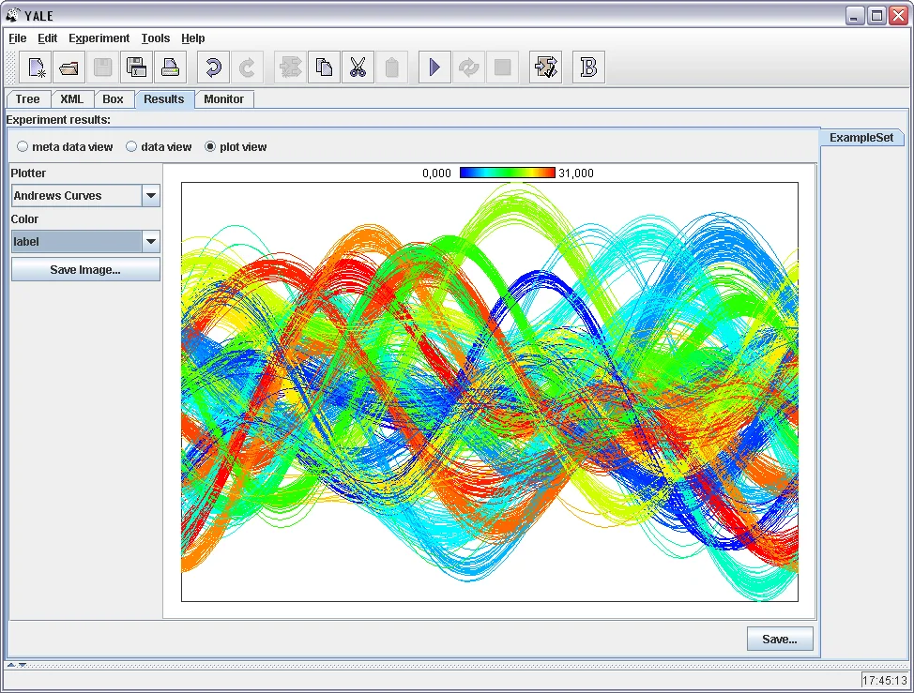Open an existing experiment file

(68, 67)
